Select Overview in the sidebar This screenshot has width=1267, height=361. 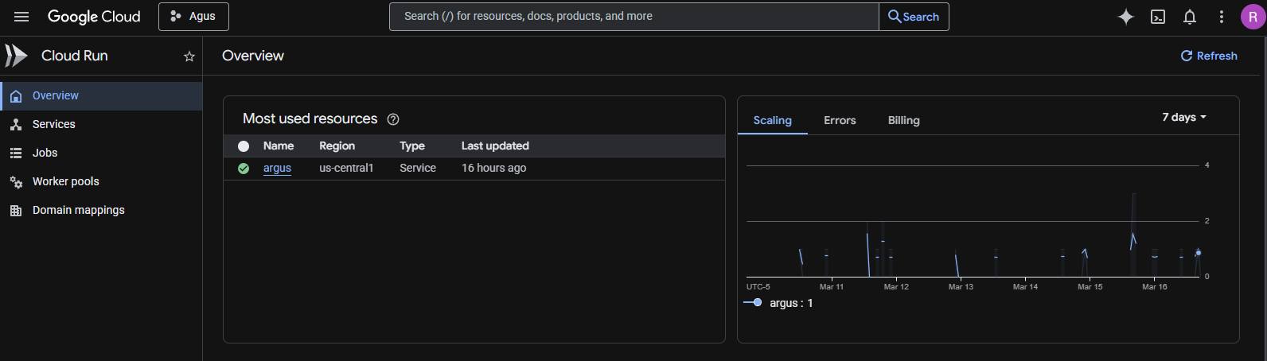click(101, 95)
